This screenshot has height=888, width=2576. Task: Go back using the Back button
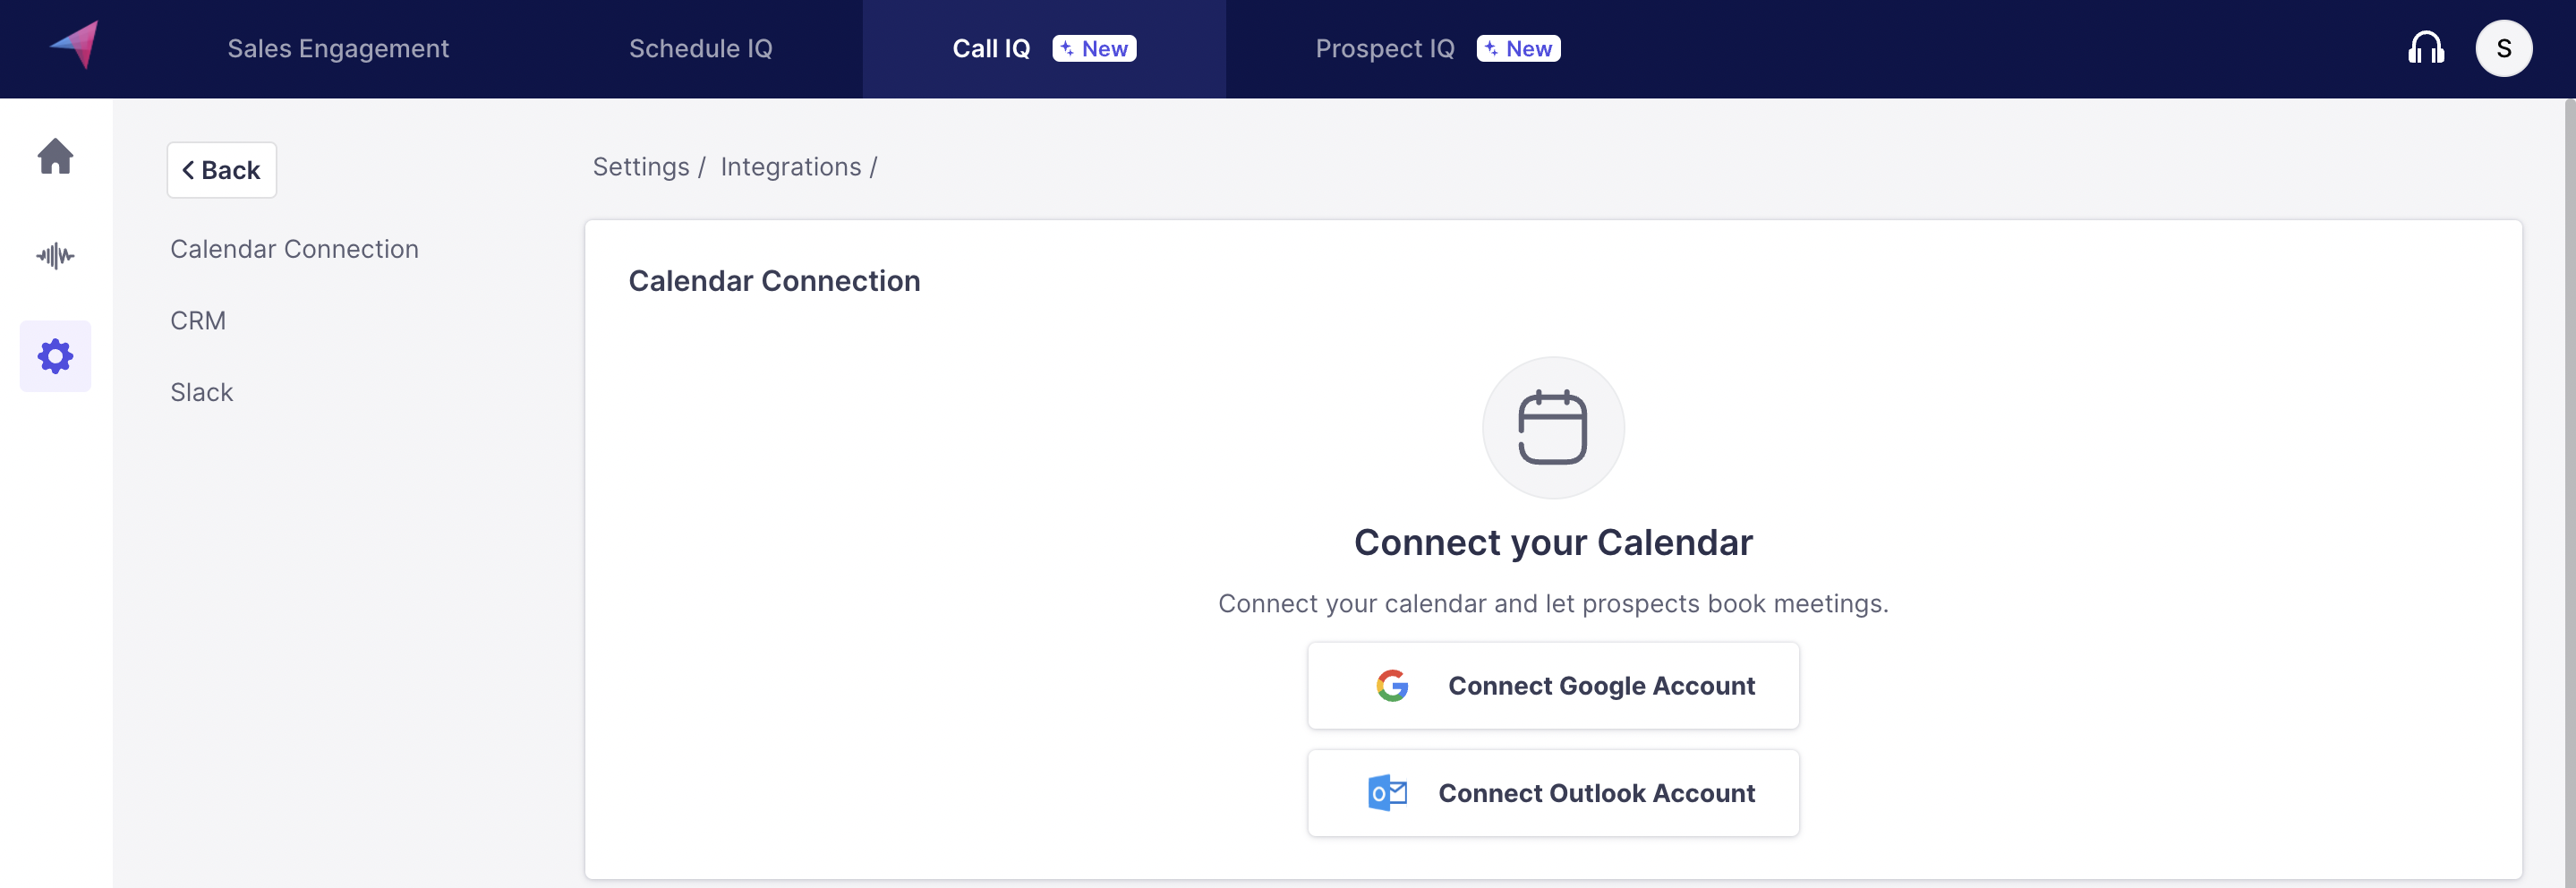click(x=221, y=170)
